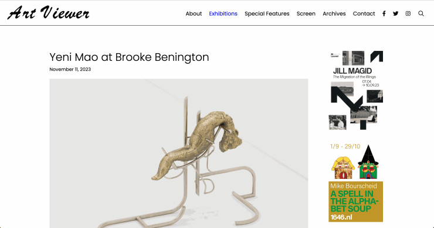Open the Facebook page icon

[x=384, y=13]
